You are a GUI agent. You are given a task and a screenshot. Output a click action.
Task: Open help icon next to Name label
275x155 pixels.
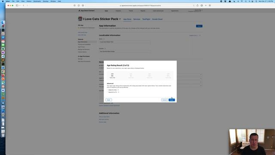pyautogui.click(x=104, y=39)
